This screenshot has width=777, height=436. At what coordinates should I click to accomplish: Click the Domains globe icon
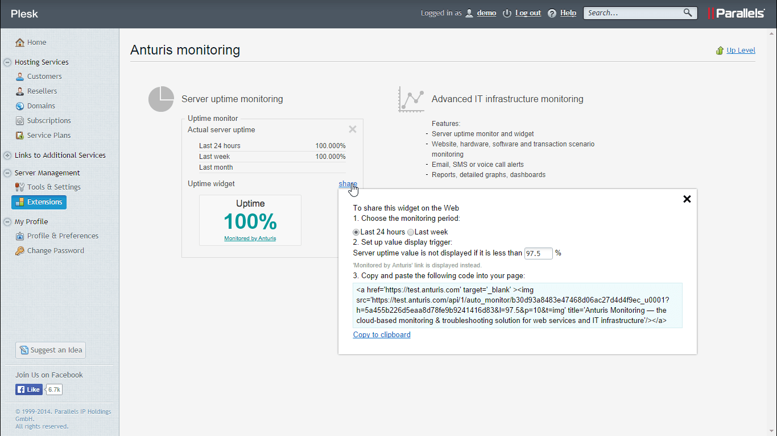[20, 106]
